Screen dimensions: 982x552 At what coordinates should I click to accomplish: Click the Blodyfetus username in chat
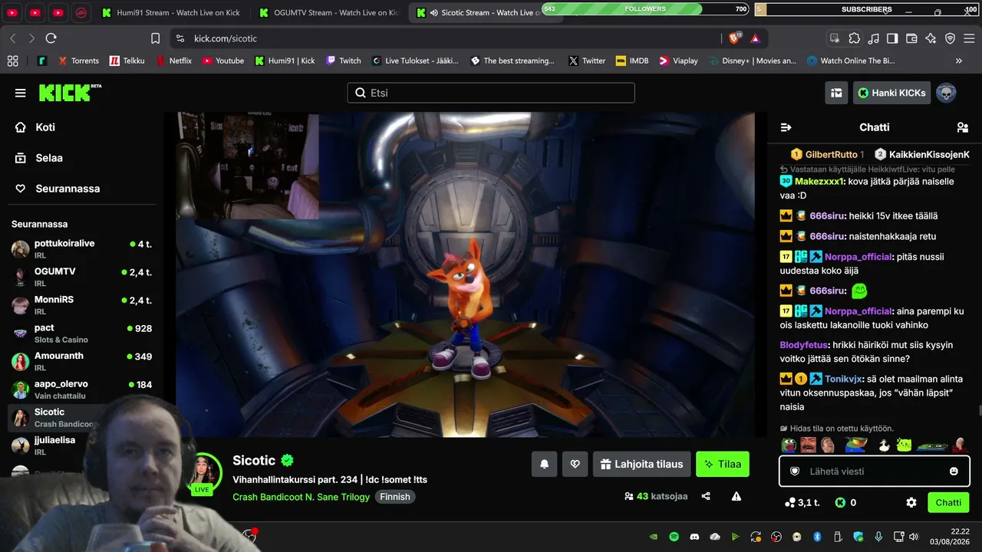click(x=804, y=345)
